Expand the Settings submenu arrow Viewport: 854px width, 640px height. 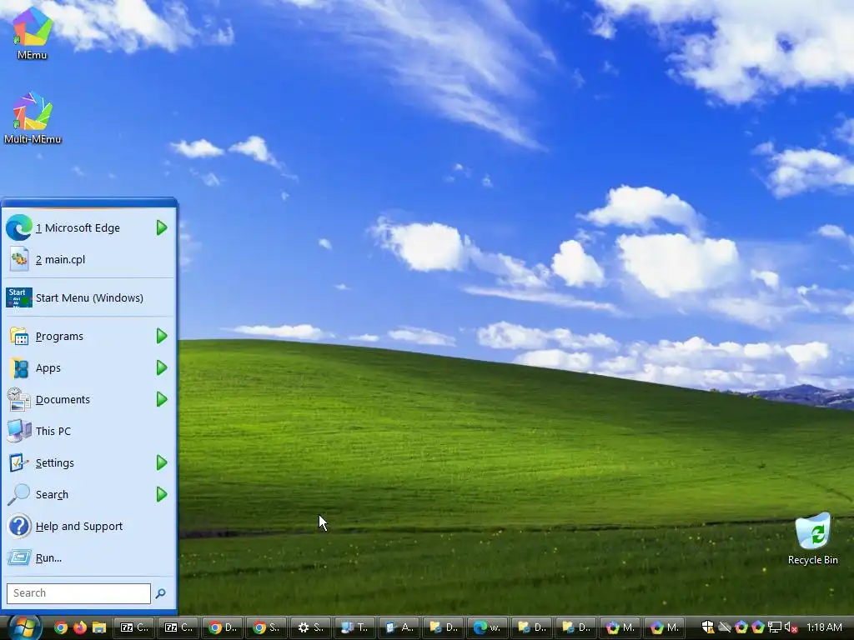(x=162, y=462)
